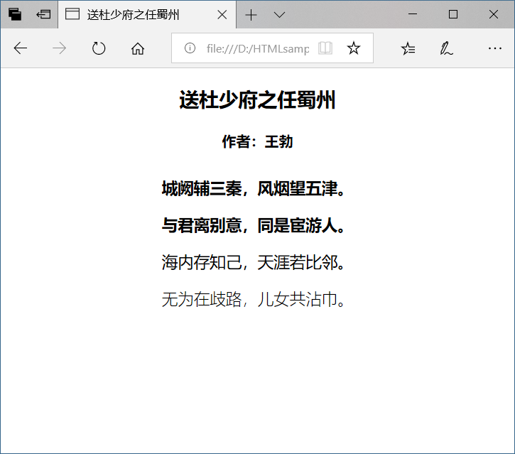Click the line 与君离别意，同是宦游人。
This screenshot has width=515, height=454.
pyautogui.click(x=254, y=226)
